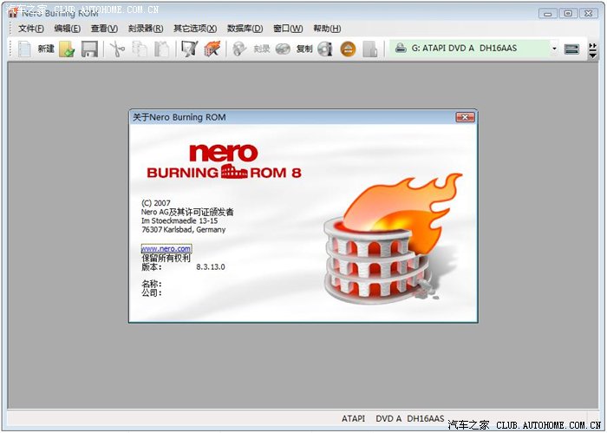Open Nero Express burning building icon
Screen dimensions: 607x433
point(212,49)
